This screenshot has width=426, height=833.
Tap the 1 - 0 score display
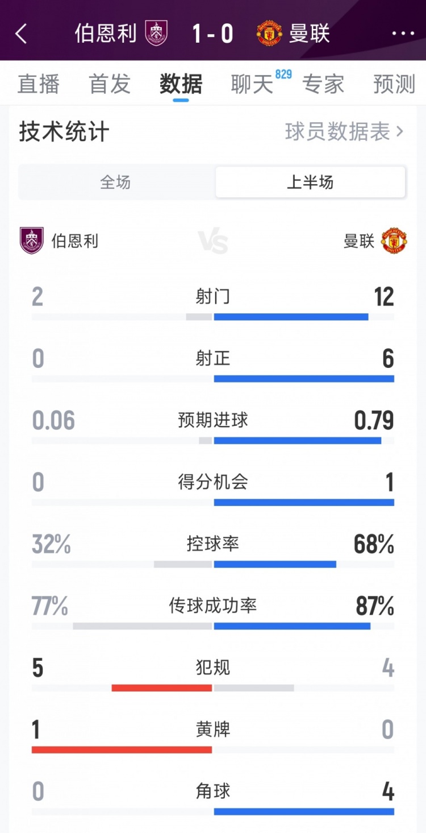213,34
